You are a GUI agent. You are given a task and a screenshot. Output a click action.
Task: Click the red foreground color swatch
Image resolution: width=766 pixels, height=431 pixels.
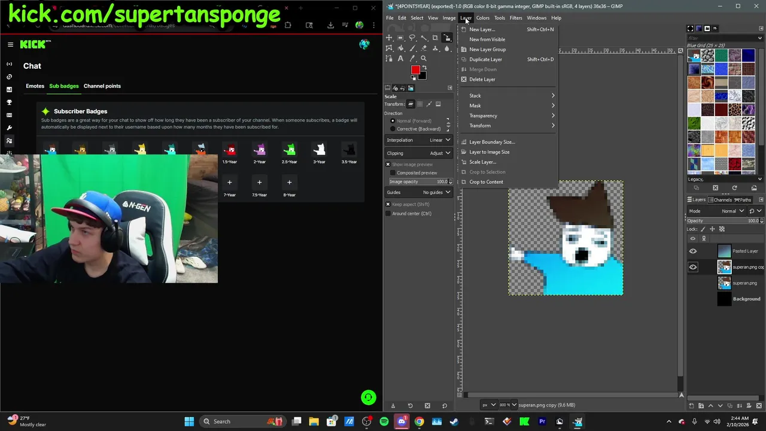415,69
